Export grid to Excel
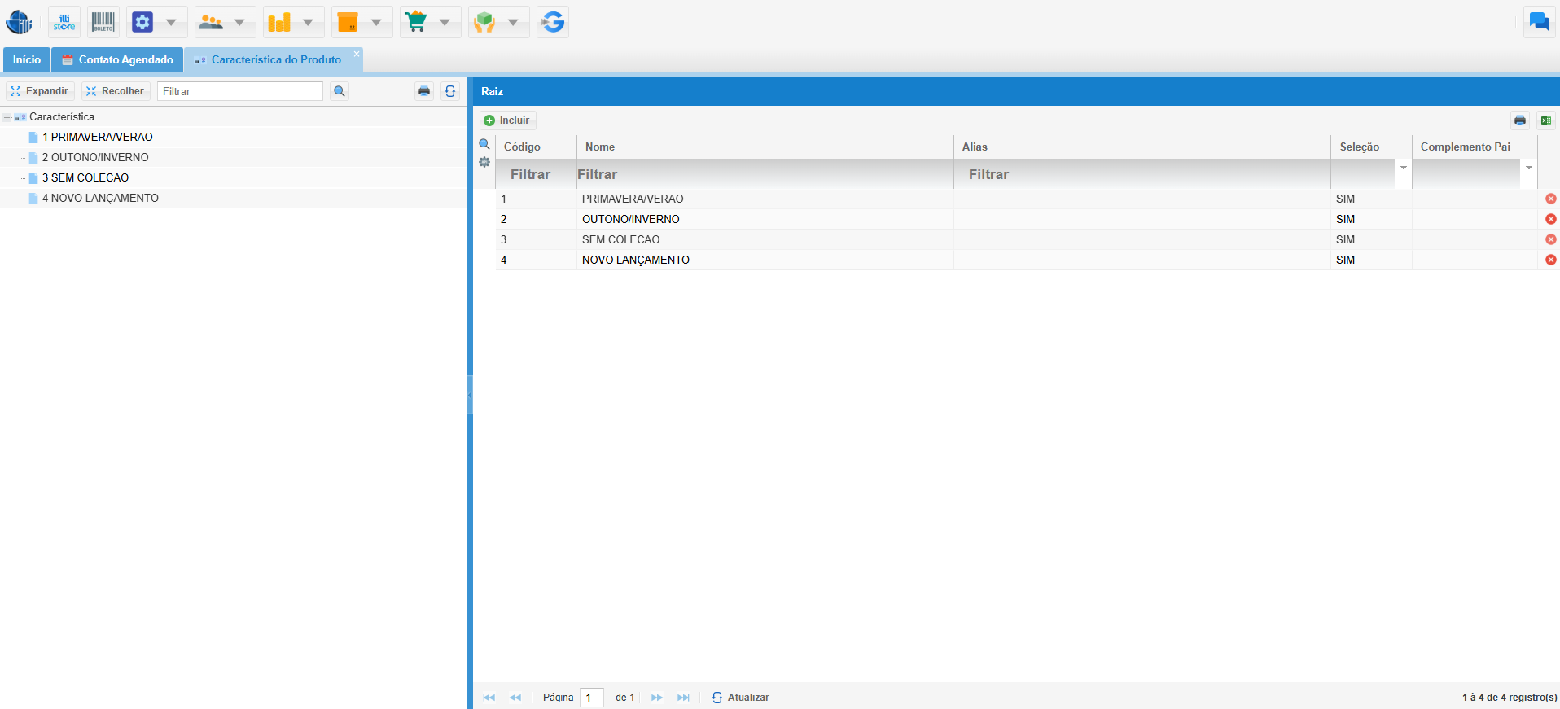The image size is (1560, 709). click(x=1545, y=120)
